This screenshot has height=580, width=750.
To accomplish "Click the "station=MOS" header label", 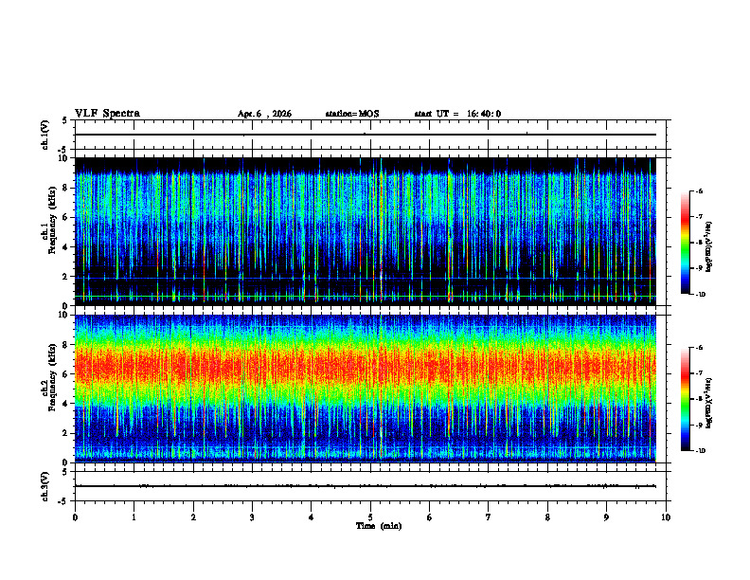I will pyautogui.click(x=352, y=114).
